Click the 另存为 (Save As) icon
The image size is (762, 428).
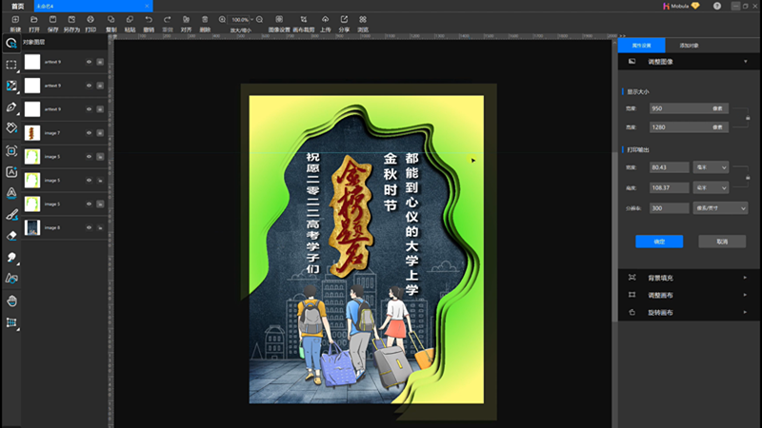click(x=71, y=19)
